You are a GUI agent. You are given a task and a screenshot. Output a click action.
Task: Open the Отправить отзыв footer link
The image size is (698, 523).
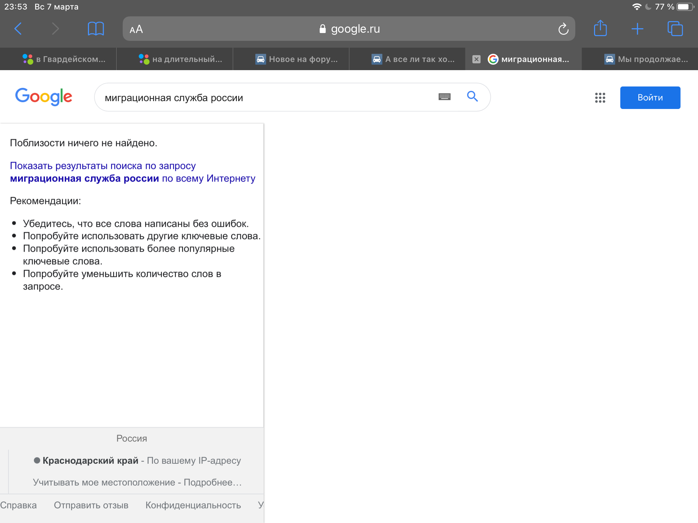click(x=91, y=505)
